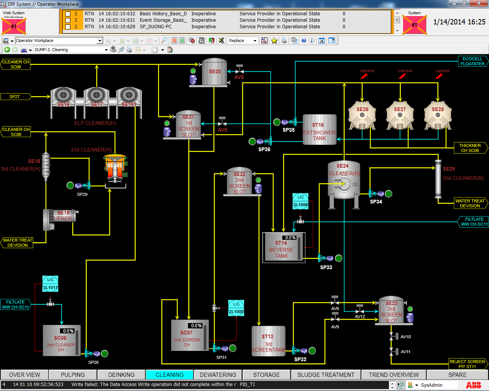Select the SP_DUONG-PC alarm row checkbox
Viewport: 489px width, 391px height.
pyautogui.click(x=68, y=27)
